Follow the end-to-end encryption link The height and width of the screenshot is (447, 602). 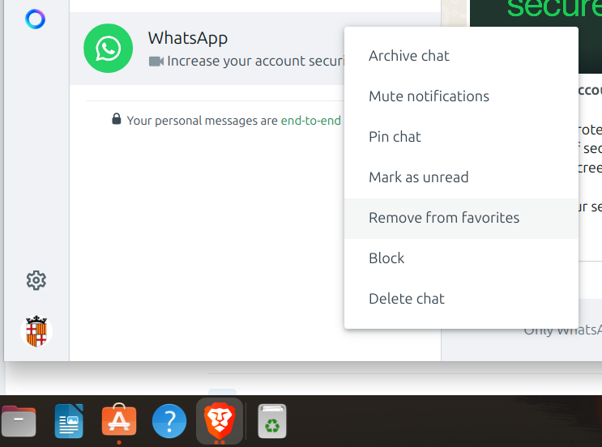coord(310,121)
